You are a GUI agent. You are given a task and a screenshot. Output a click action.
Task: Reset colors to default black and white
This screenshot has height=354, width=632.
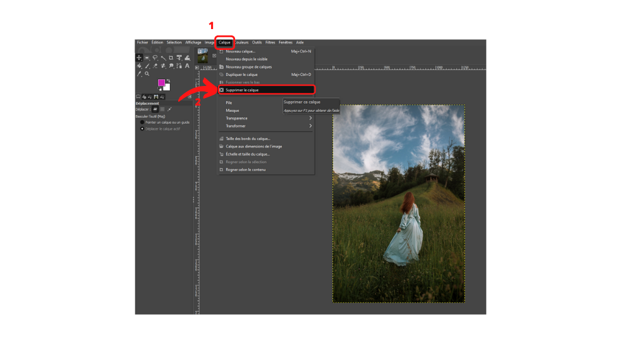click(160, 88)
